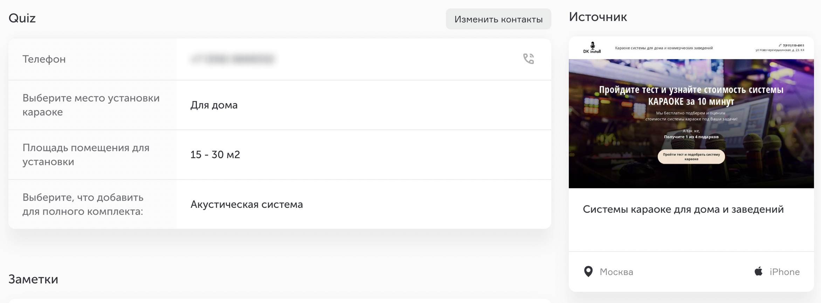Click the iPhone device label
Screen dimensions: 821x303
(785, 272)
